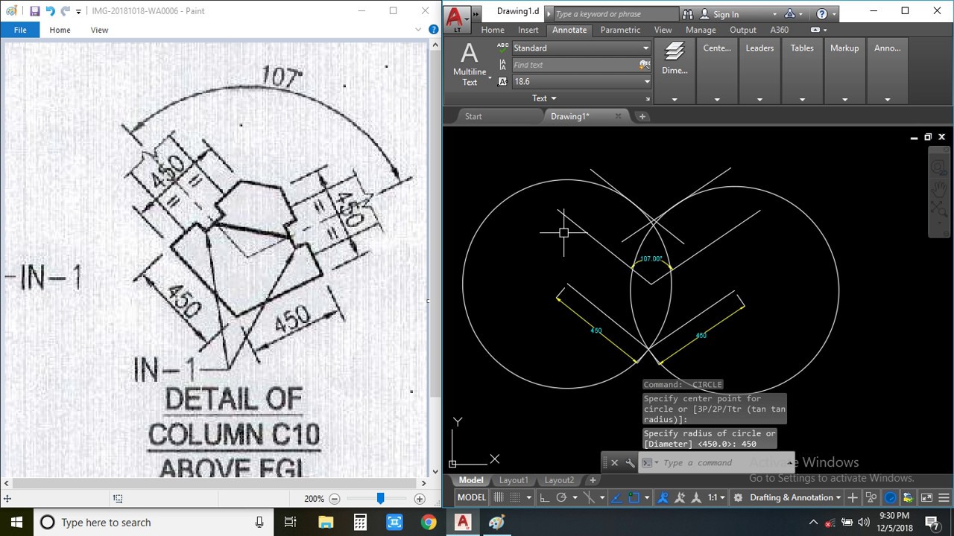This screenshot has height=536, width=954.
Task: Open the Drafting & Annotation workspace dropdown
Action: [x=838, y=498]
